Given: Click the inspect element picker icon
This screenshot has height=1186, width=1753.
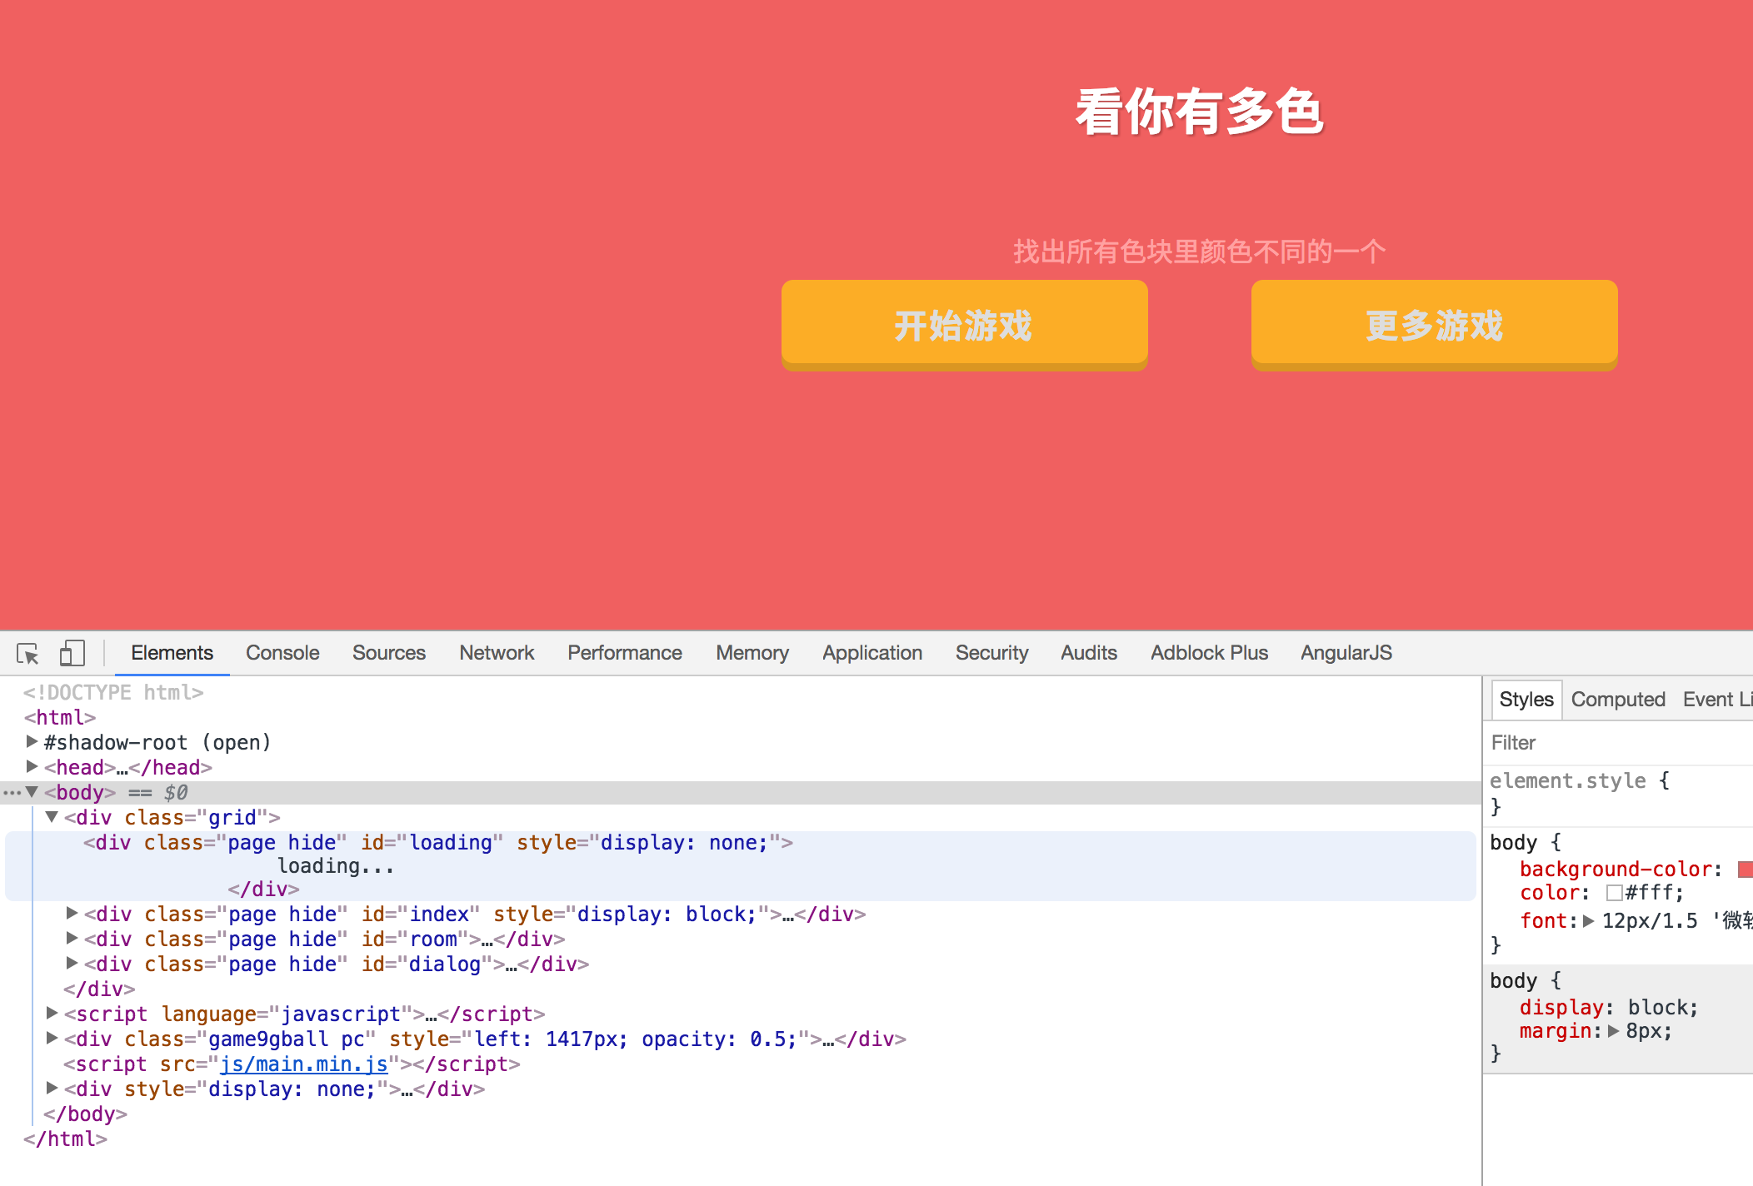Looking at the screenshot, I should point(27,654).
